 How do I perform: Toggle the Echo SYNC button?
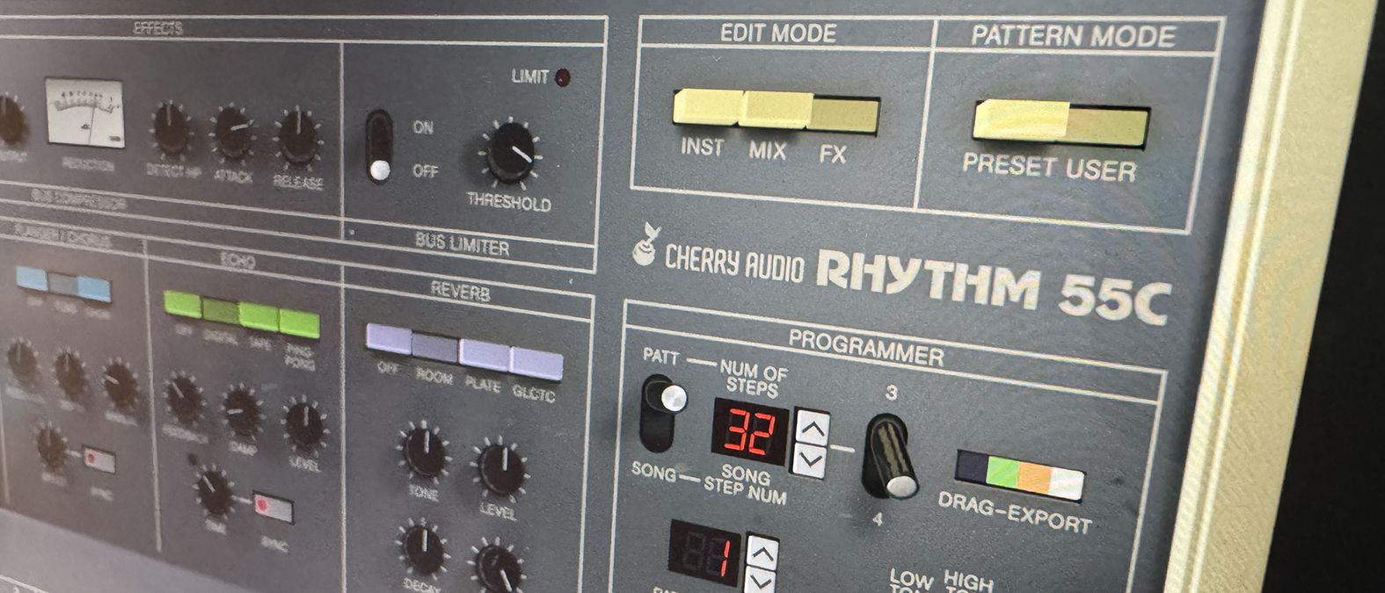273,507
